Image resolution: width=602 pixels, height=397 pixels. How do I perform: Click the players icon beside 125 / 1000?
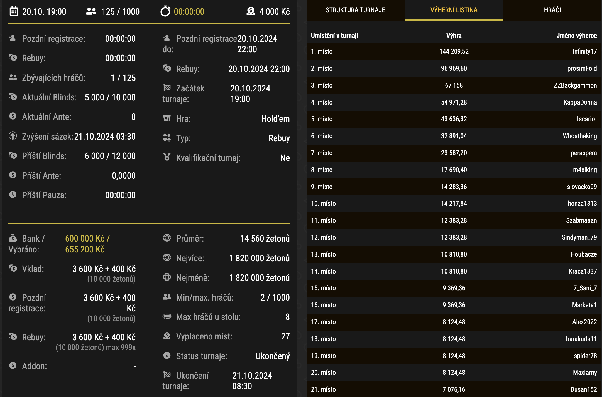(x=91, y=11)
